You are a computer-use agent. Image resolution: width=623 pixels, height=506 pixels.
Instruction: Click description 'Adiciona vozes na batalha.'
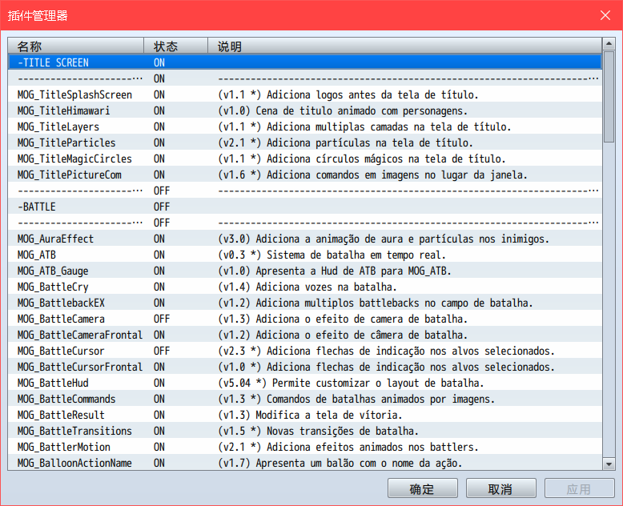tap(326, 287)
